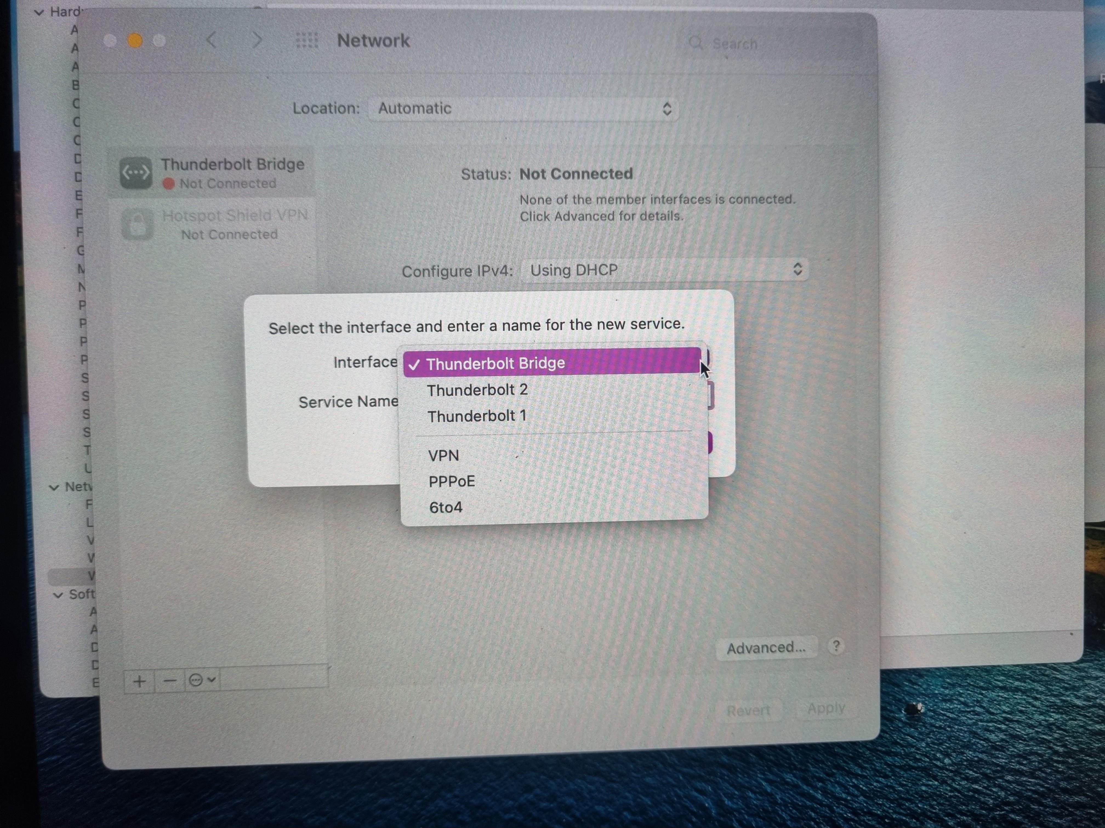The width and height of the screenshot is (1105, 828).
Task: Open Configure IPv4 Using DHCP dropdown
Action: coord(664,270)
